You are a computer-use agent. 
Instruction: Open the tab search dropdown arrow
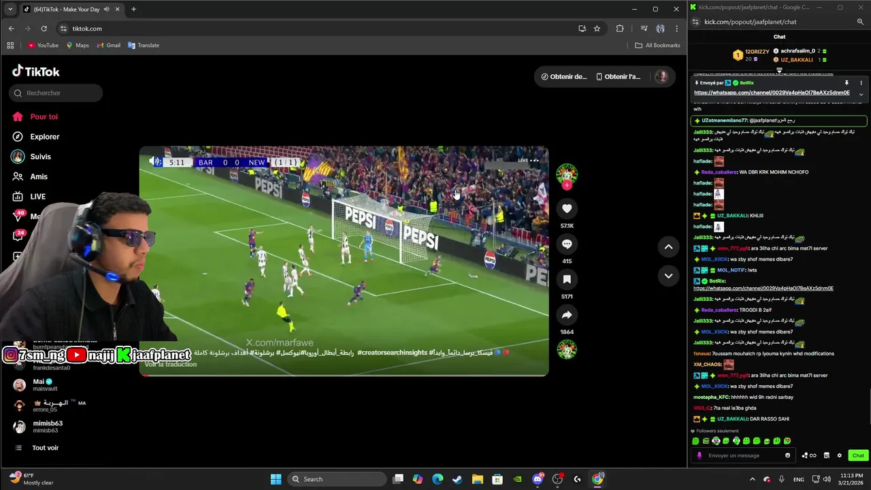coord(10,10)
